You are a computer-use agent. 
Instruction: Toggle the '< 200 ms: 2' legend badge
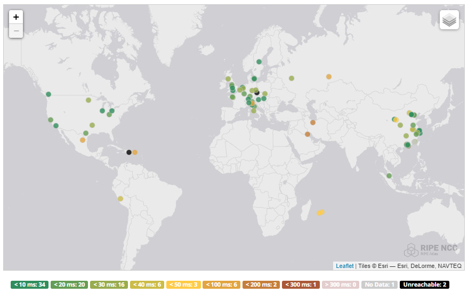tap(261, 284)
